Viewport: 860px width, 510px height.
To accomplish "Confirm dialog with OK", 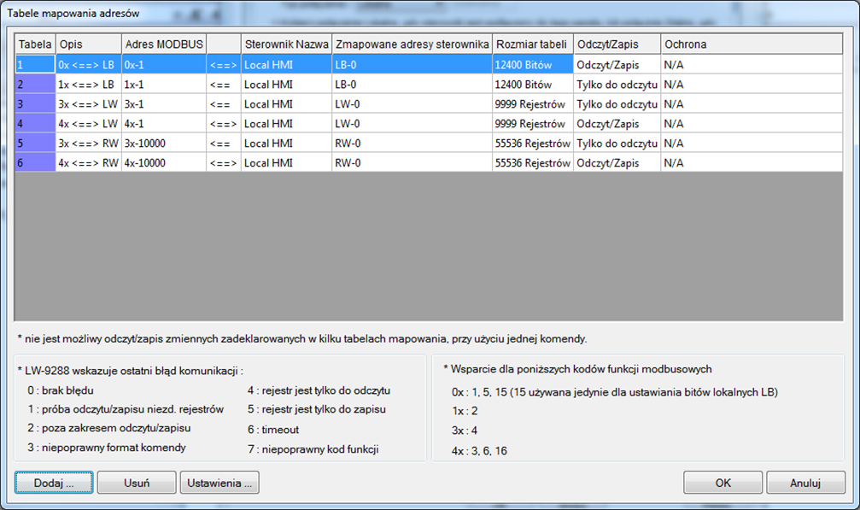I will point(723,483).
